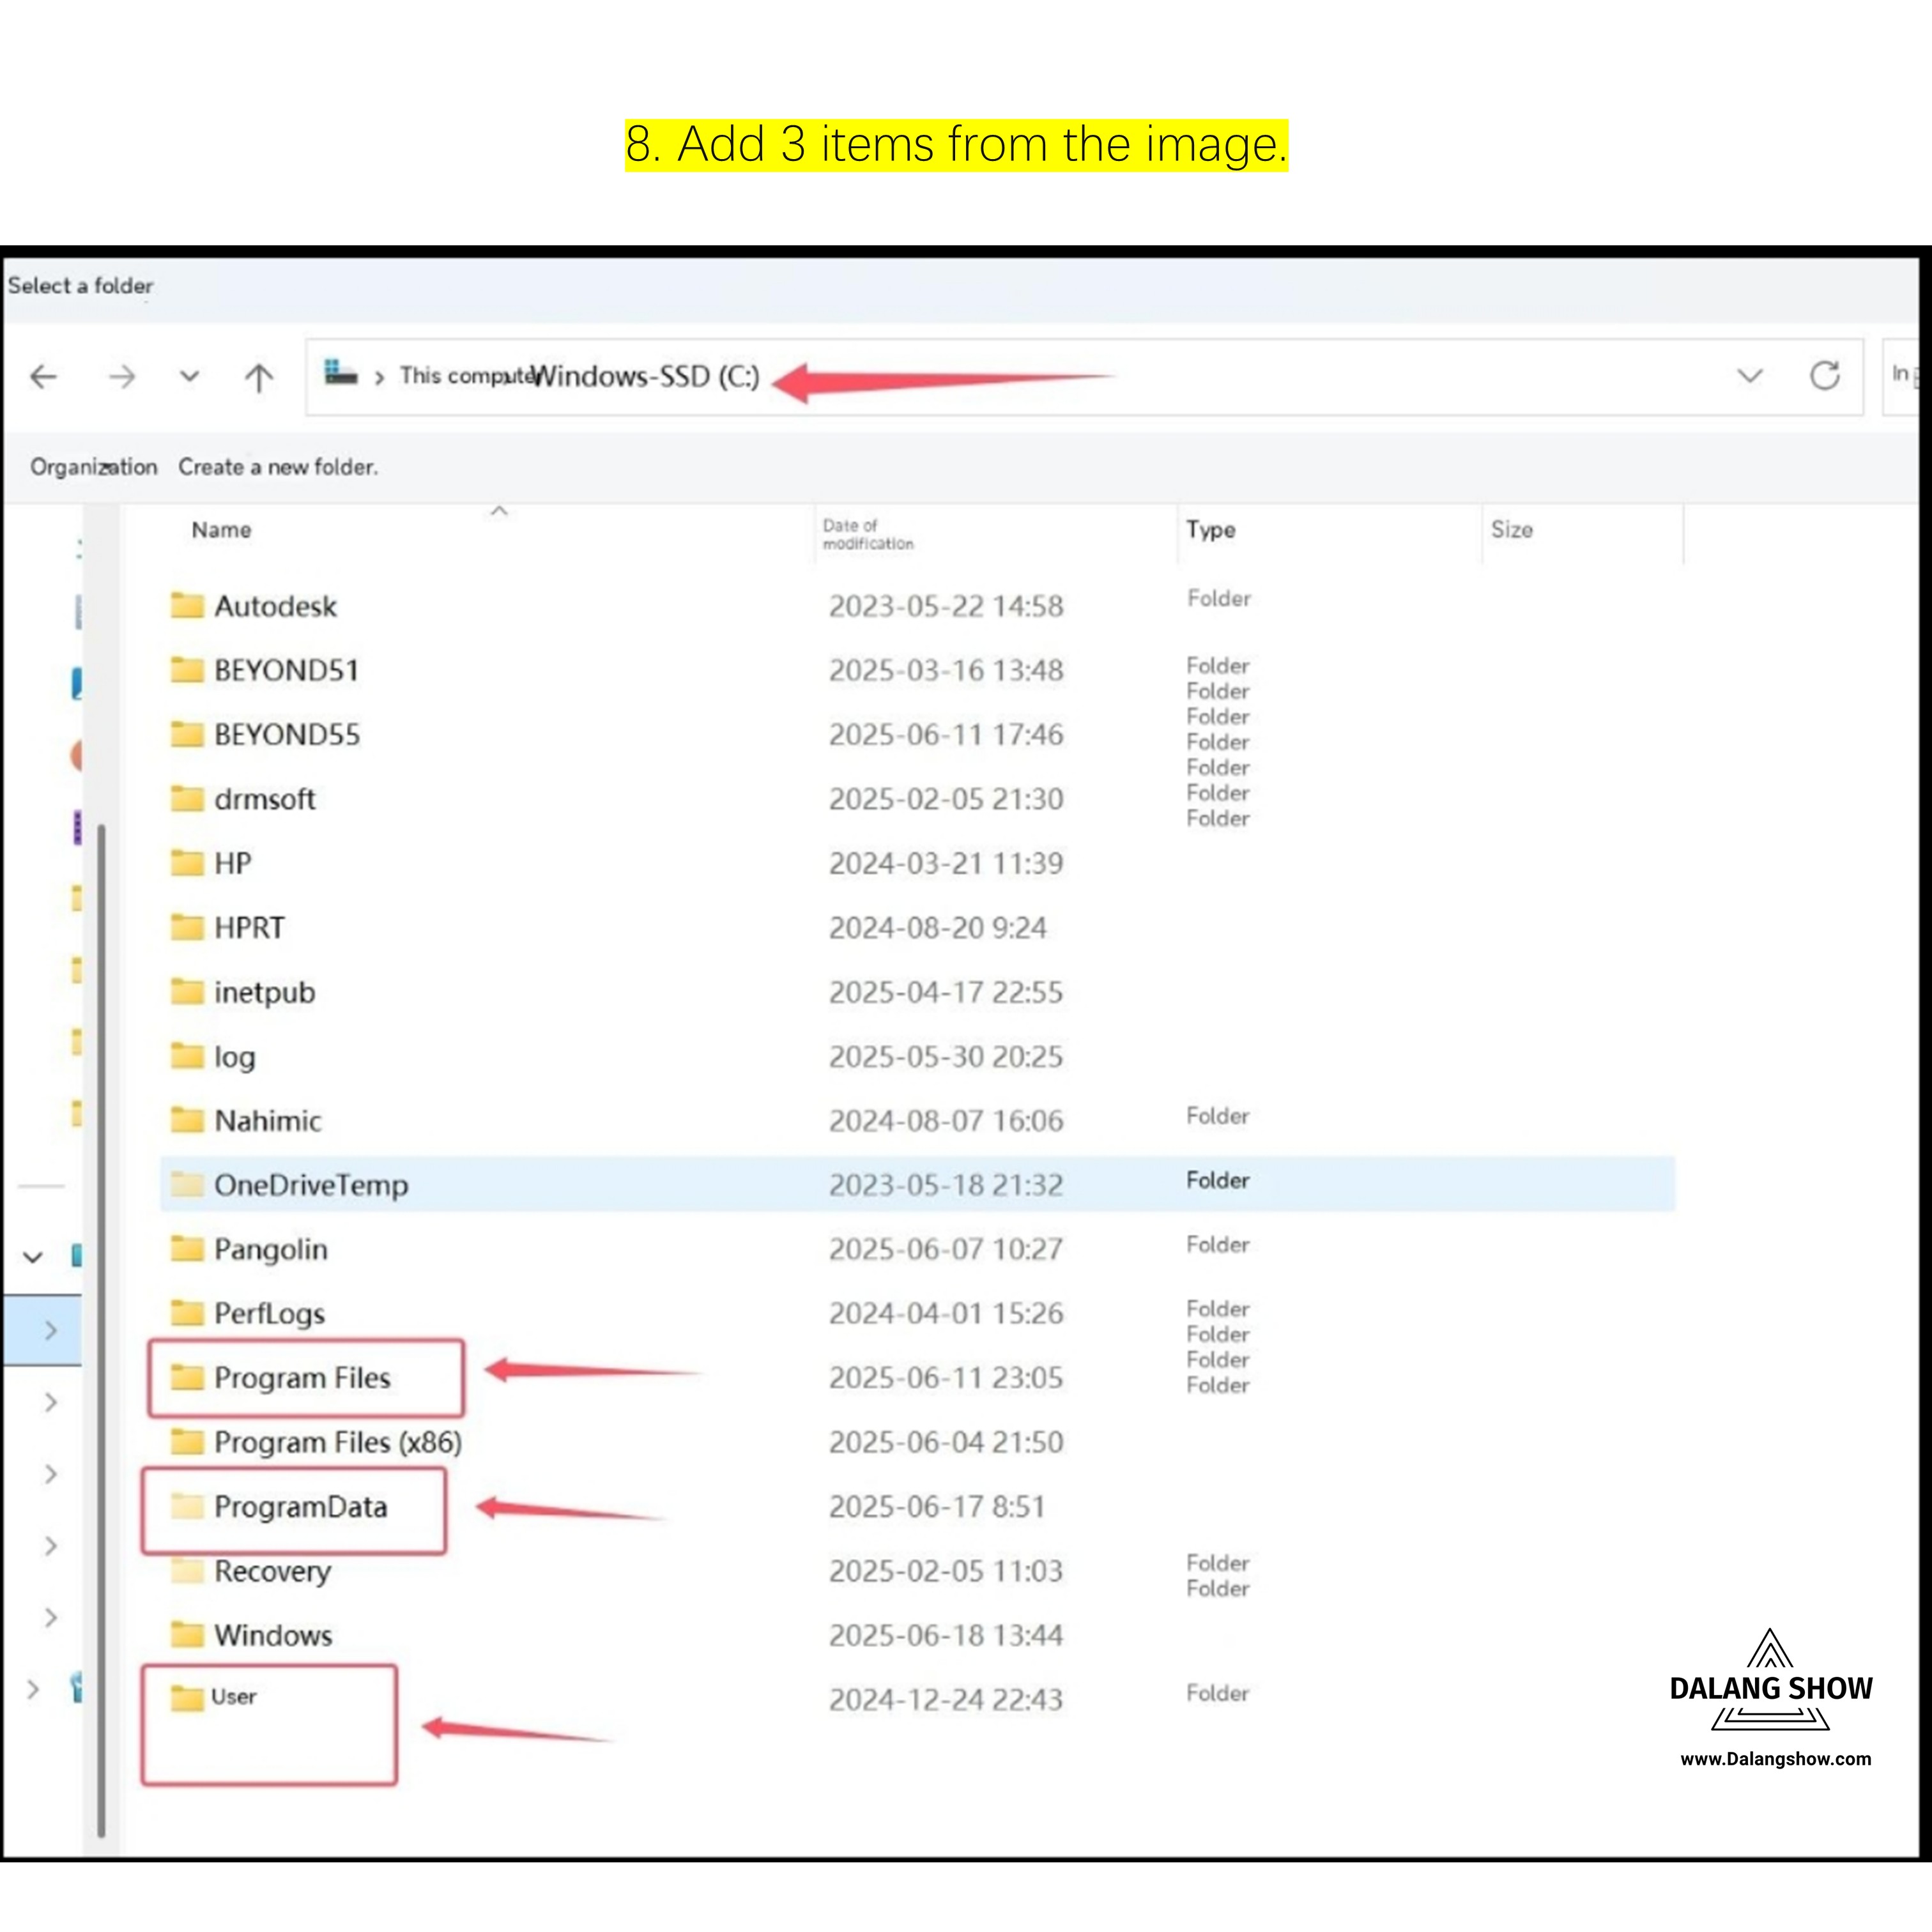The width and height of the screenshot is (1932, 1932).
Task: Refresh the folder listing
Action: coord(1825,375)
